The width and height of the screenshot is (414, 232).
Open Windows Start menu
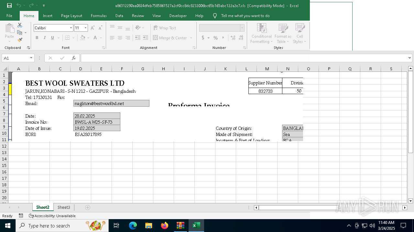click(7, 226)
